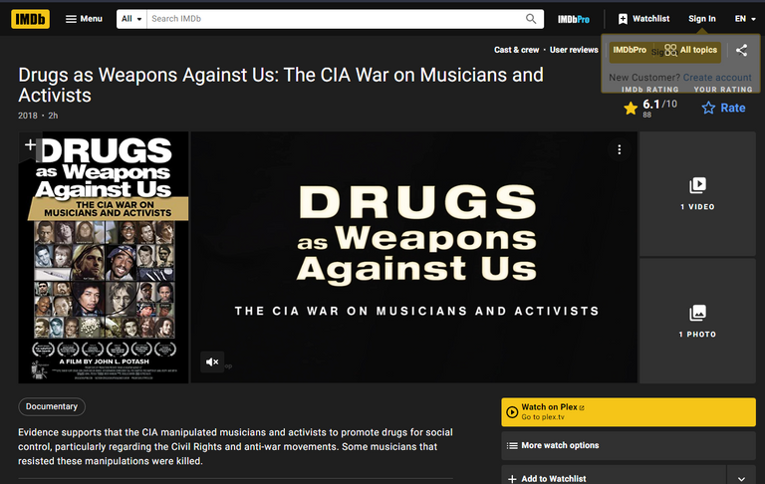Click Add to Watchlist

coord(614,476)
